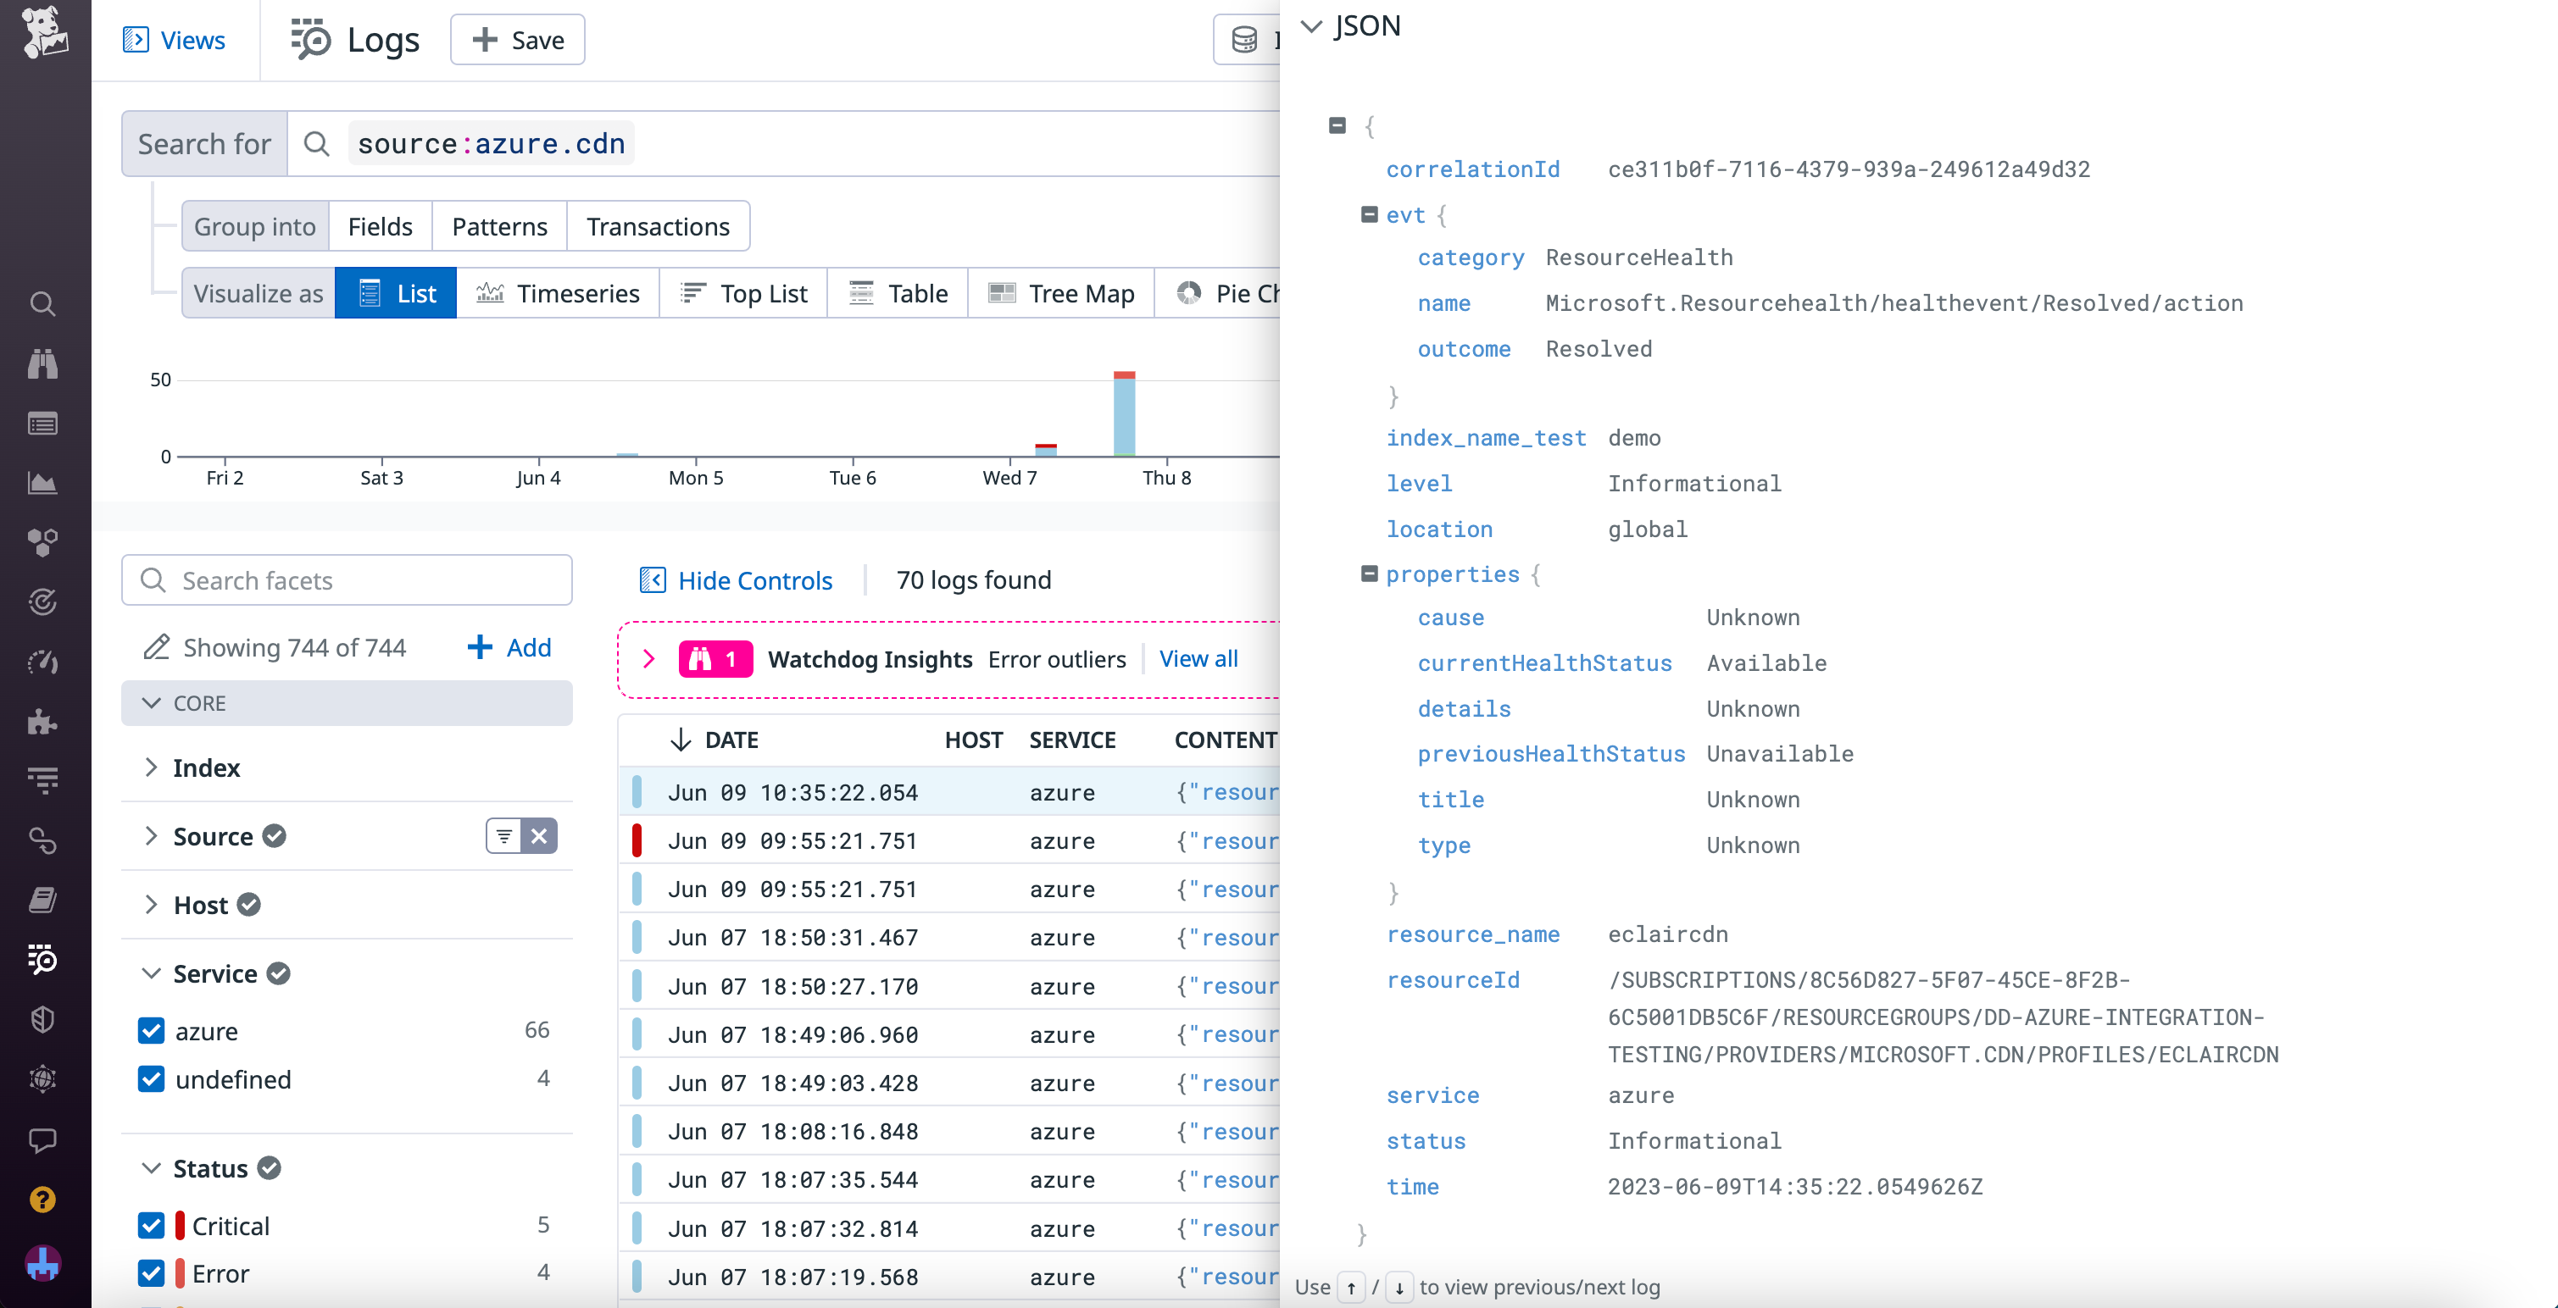Image resolution: width=2558 pixels, height=1308 pixels.
Task: Open Notebooks using the book sidebar icon
Action: pos(44,901)
